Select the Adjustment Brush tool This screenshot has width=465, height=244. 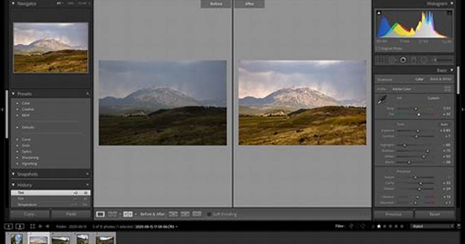point(442,60)
